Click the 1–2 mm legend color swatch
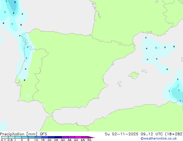This screenshot has width=183, height=141. tap(18, 137)
